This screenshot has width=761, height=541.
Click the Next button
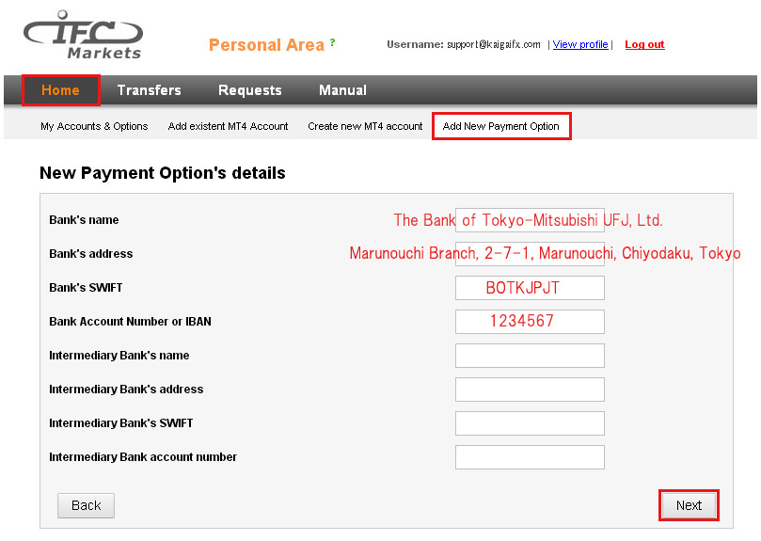coord(689,505)
